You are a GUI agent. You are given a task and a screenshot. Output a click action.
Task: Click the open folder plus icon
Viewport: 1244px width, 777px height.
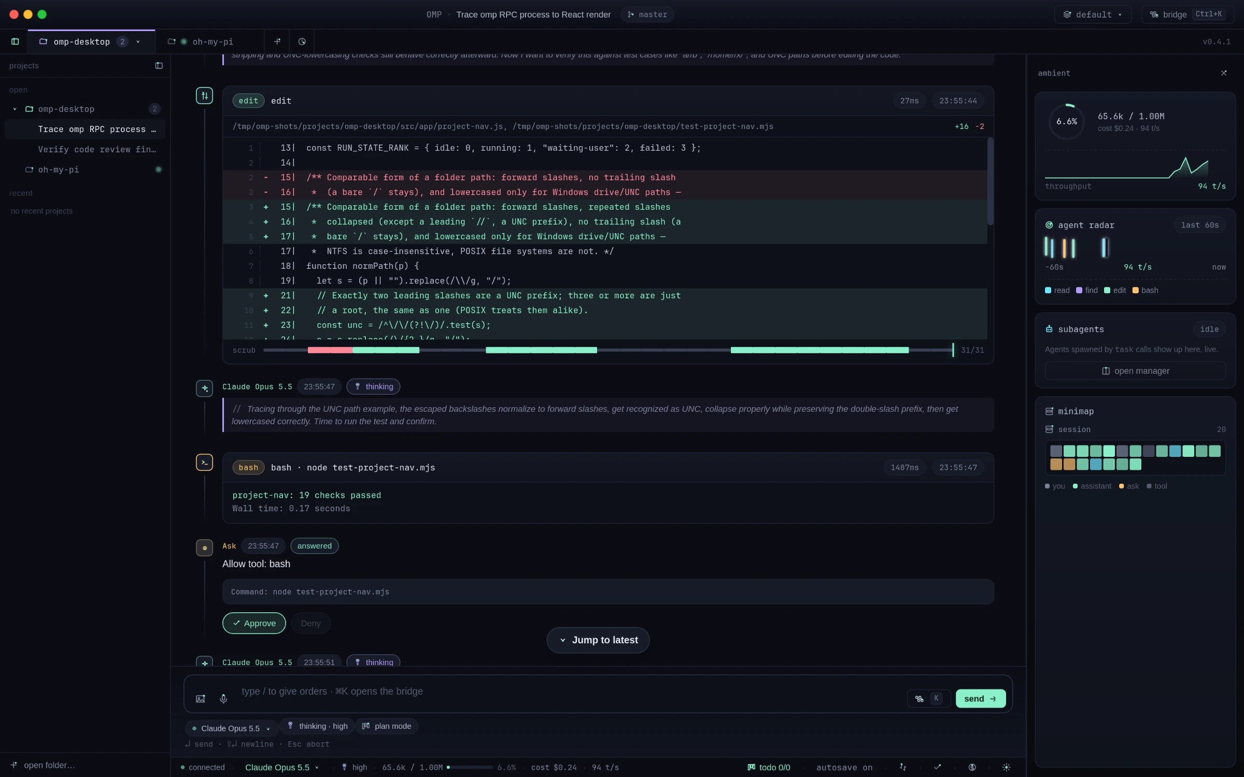pyautogui.click(x=14, y=765)
